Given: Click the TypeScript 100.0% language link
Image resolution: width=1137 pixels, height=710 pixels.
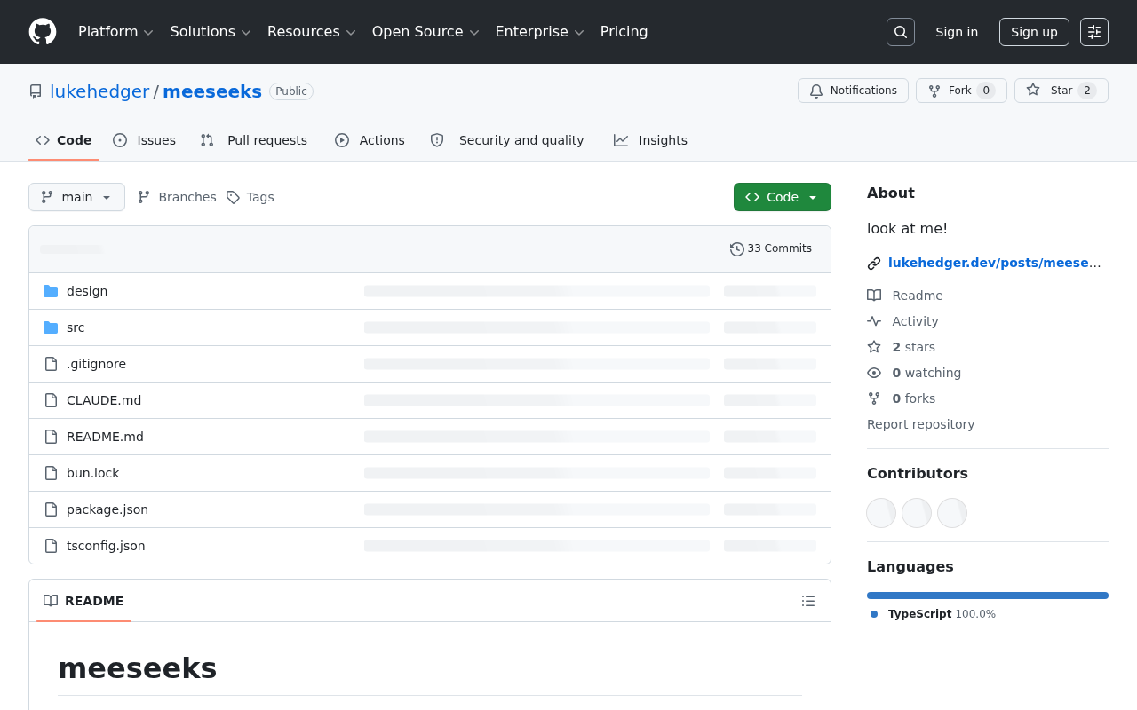Looking at the screenshot, I should point(933,614).
